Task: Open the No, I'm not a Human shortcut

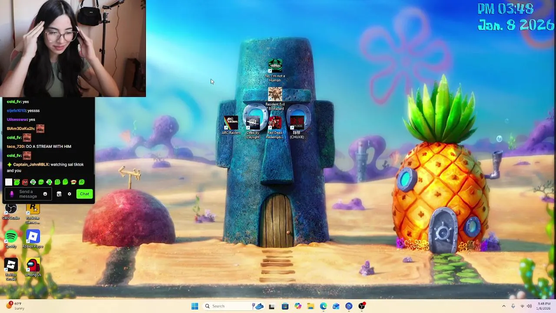Action: 275,70
